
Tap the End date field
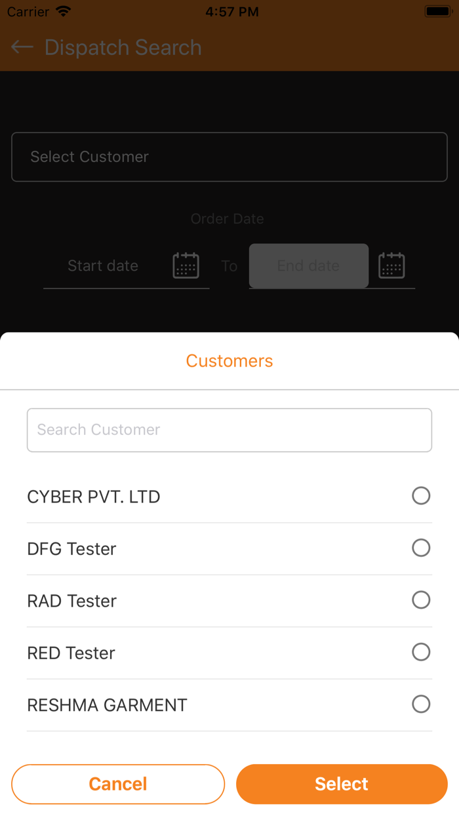[x=308, y=266]
